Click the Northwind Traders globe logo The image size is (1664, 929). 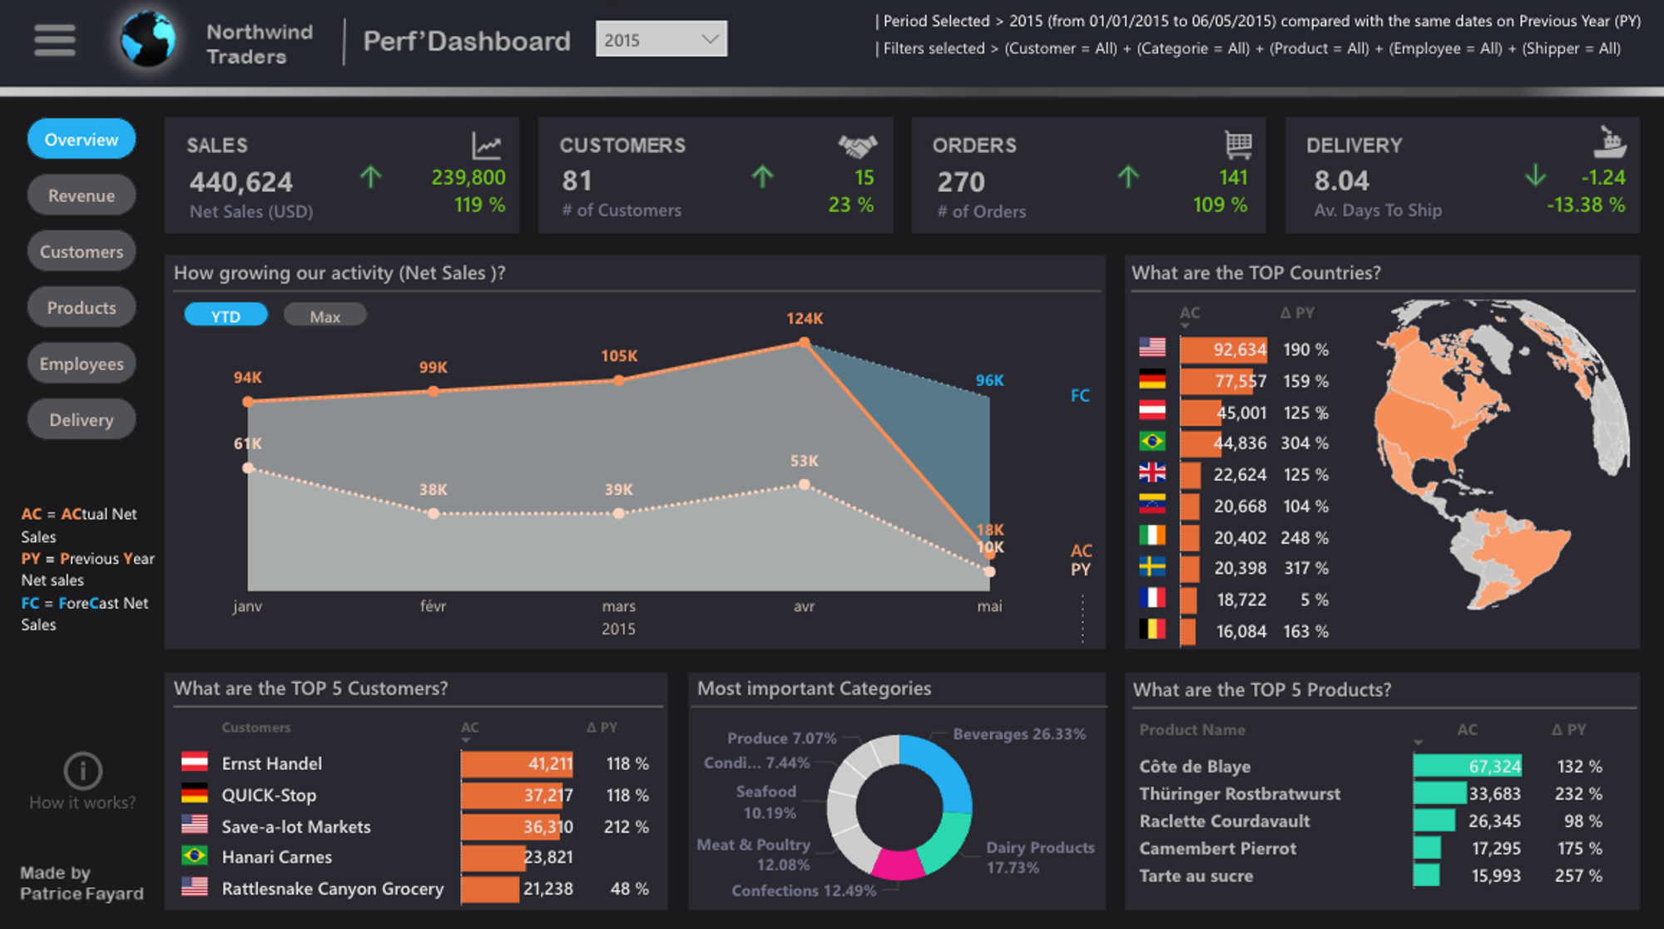tap(150, 39)
